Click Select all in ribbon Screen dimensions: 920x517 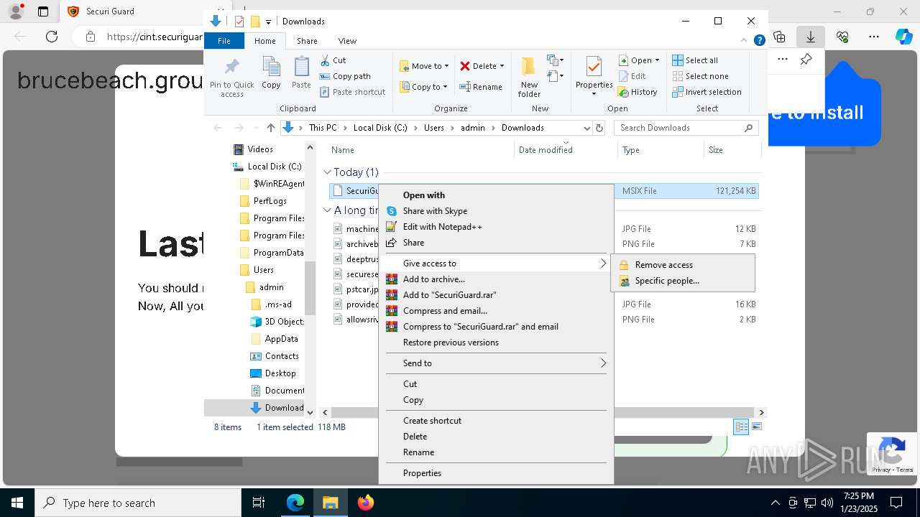(695, 60)
